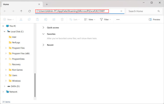
Task: Open the Sort dropdown
Action: 75,19
